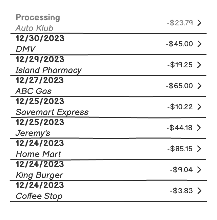Expand King Burger transaction chevron
The width and height of the screenshot is (217, 220).
point(199,170)
